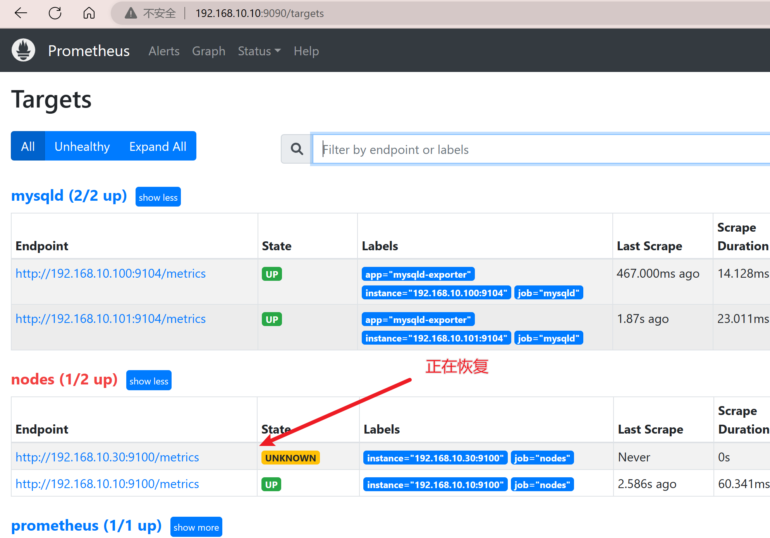Open the nodes (1/2 up) heading link
The width and height of the screenshot is (770, 538).
click(x=64, y=379)
